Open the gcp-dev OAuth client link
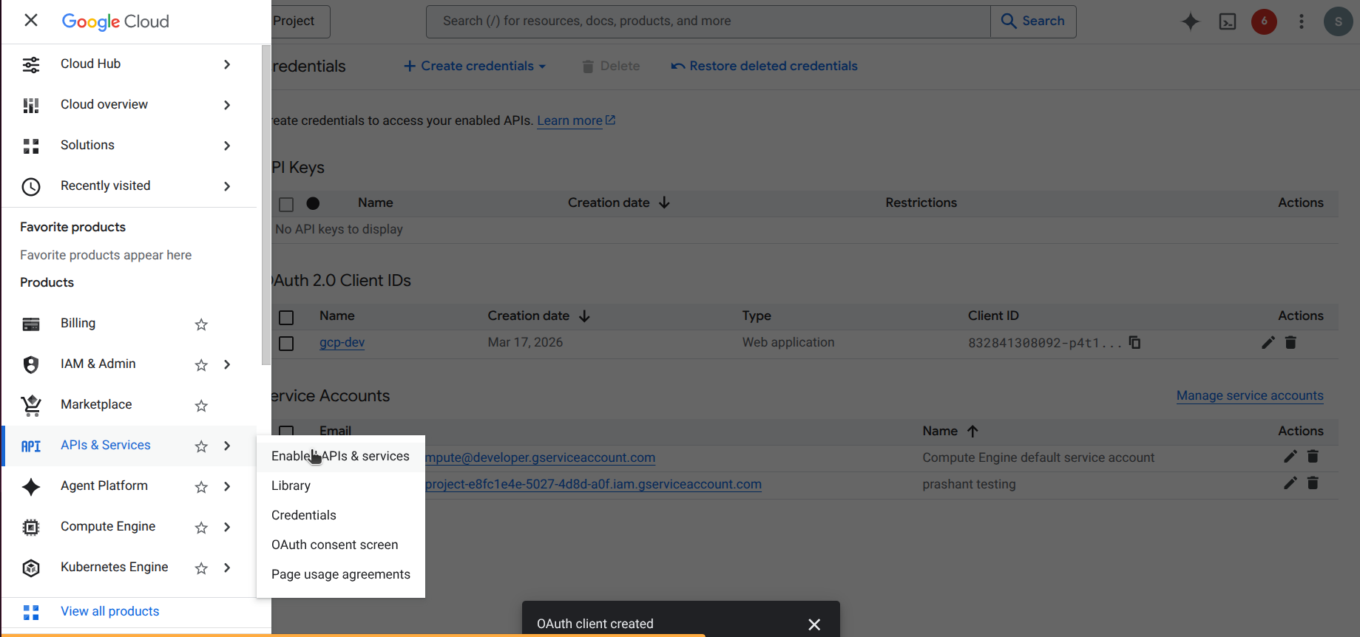This screenshot has height=637, width=1360. click(342, 342)
